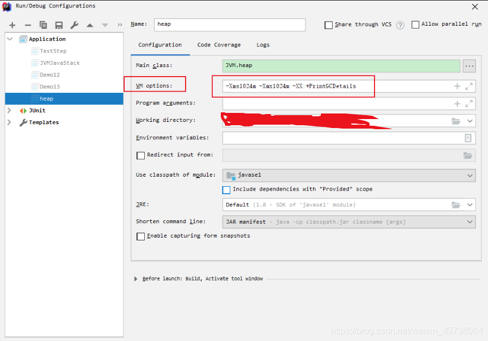This screenshot has width=488, height=341.
Task: Insert macro into VM options field
Action: tap(457, 86)
